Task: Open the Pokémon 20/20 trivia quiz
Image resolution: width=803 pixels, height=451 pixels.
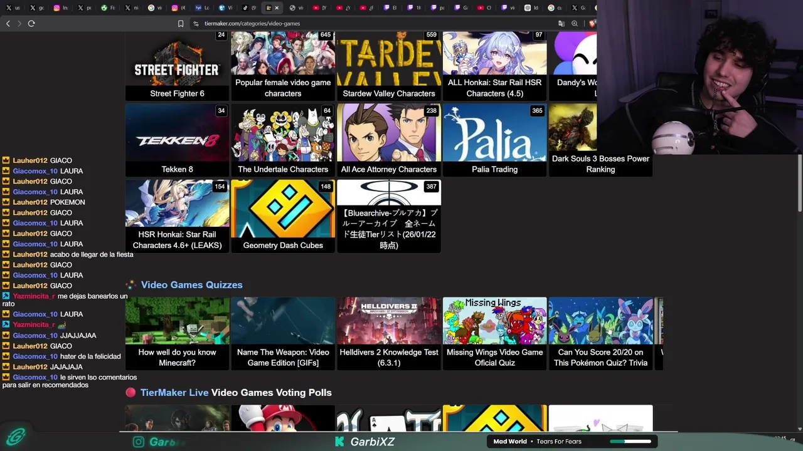Action: tap(600, 333)
